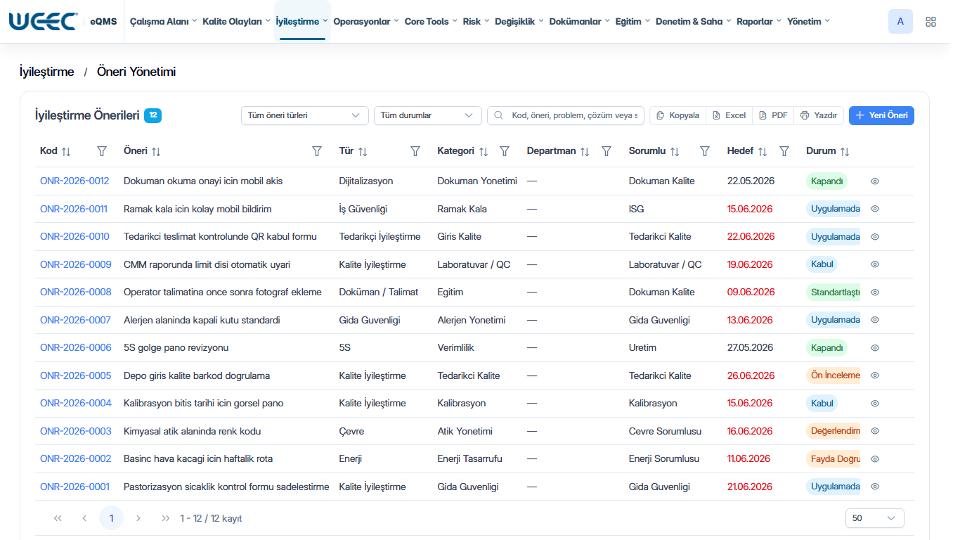Sort by Kategori column arrows
This screenshot has height=540, width=960.
pos(484,151)
